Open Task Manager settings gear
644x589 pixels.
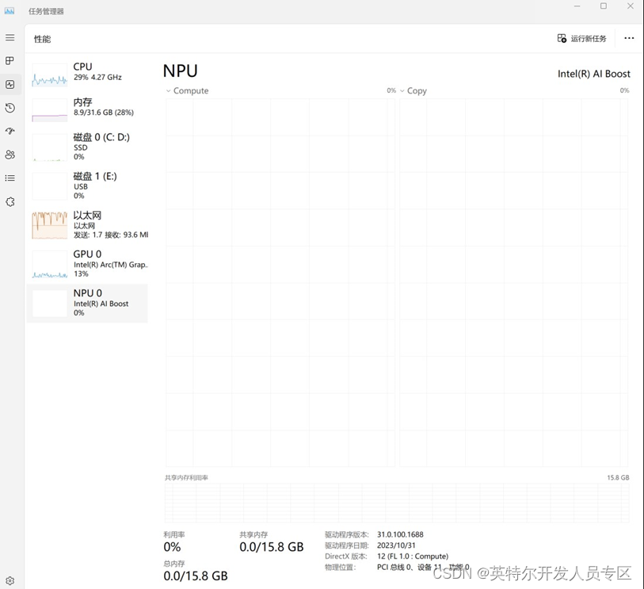coord(10,581)
